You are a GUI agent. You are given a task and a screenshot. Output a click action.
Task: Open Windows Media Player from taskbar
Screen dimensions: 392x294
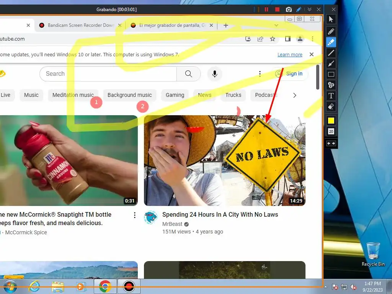click(81, 286)
